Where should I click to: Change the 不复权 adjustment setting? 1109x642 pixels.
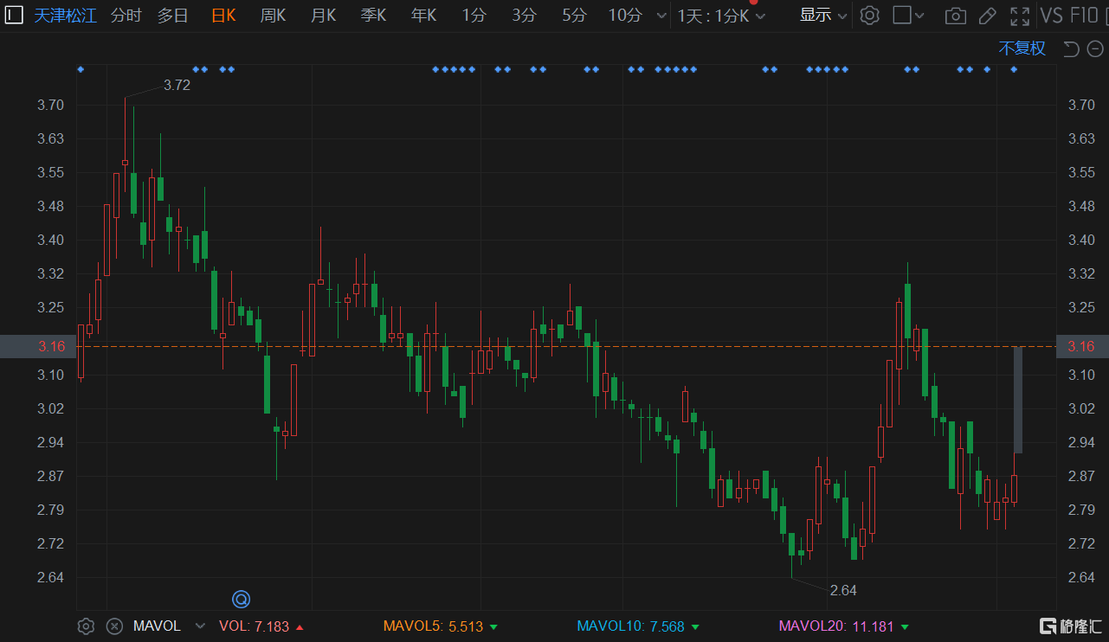click(x=1022, y=48)
